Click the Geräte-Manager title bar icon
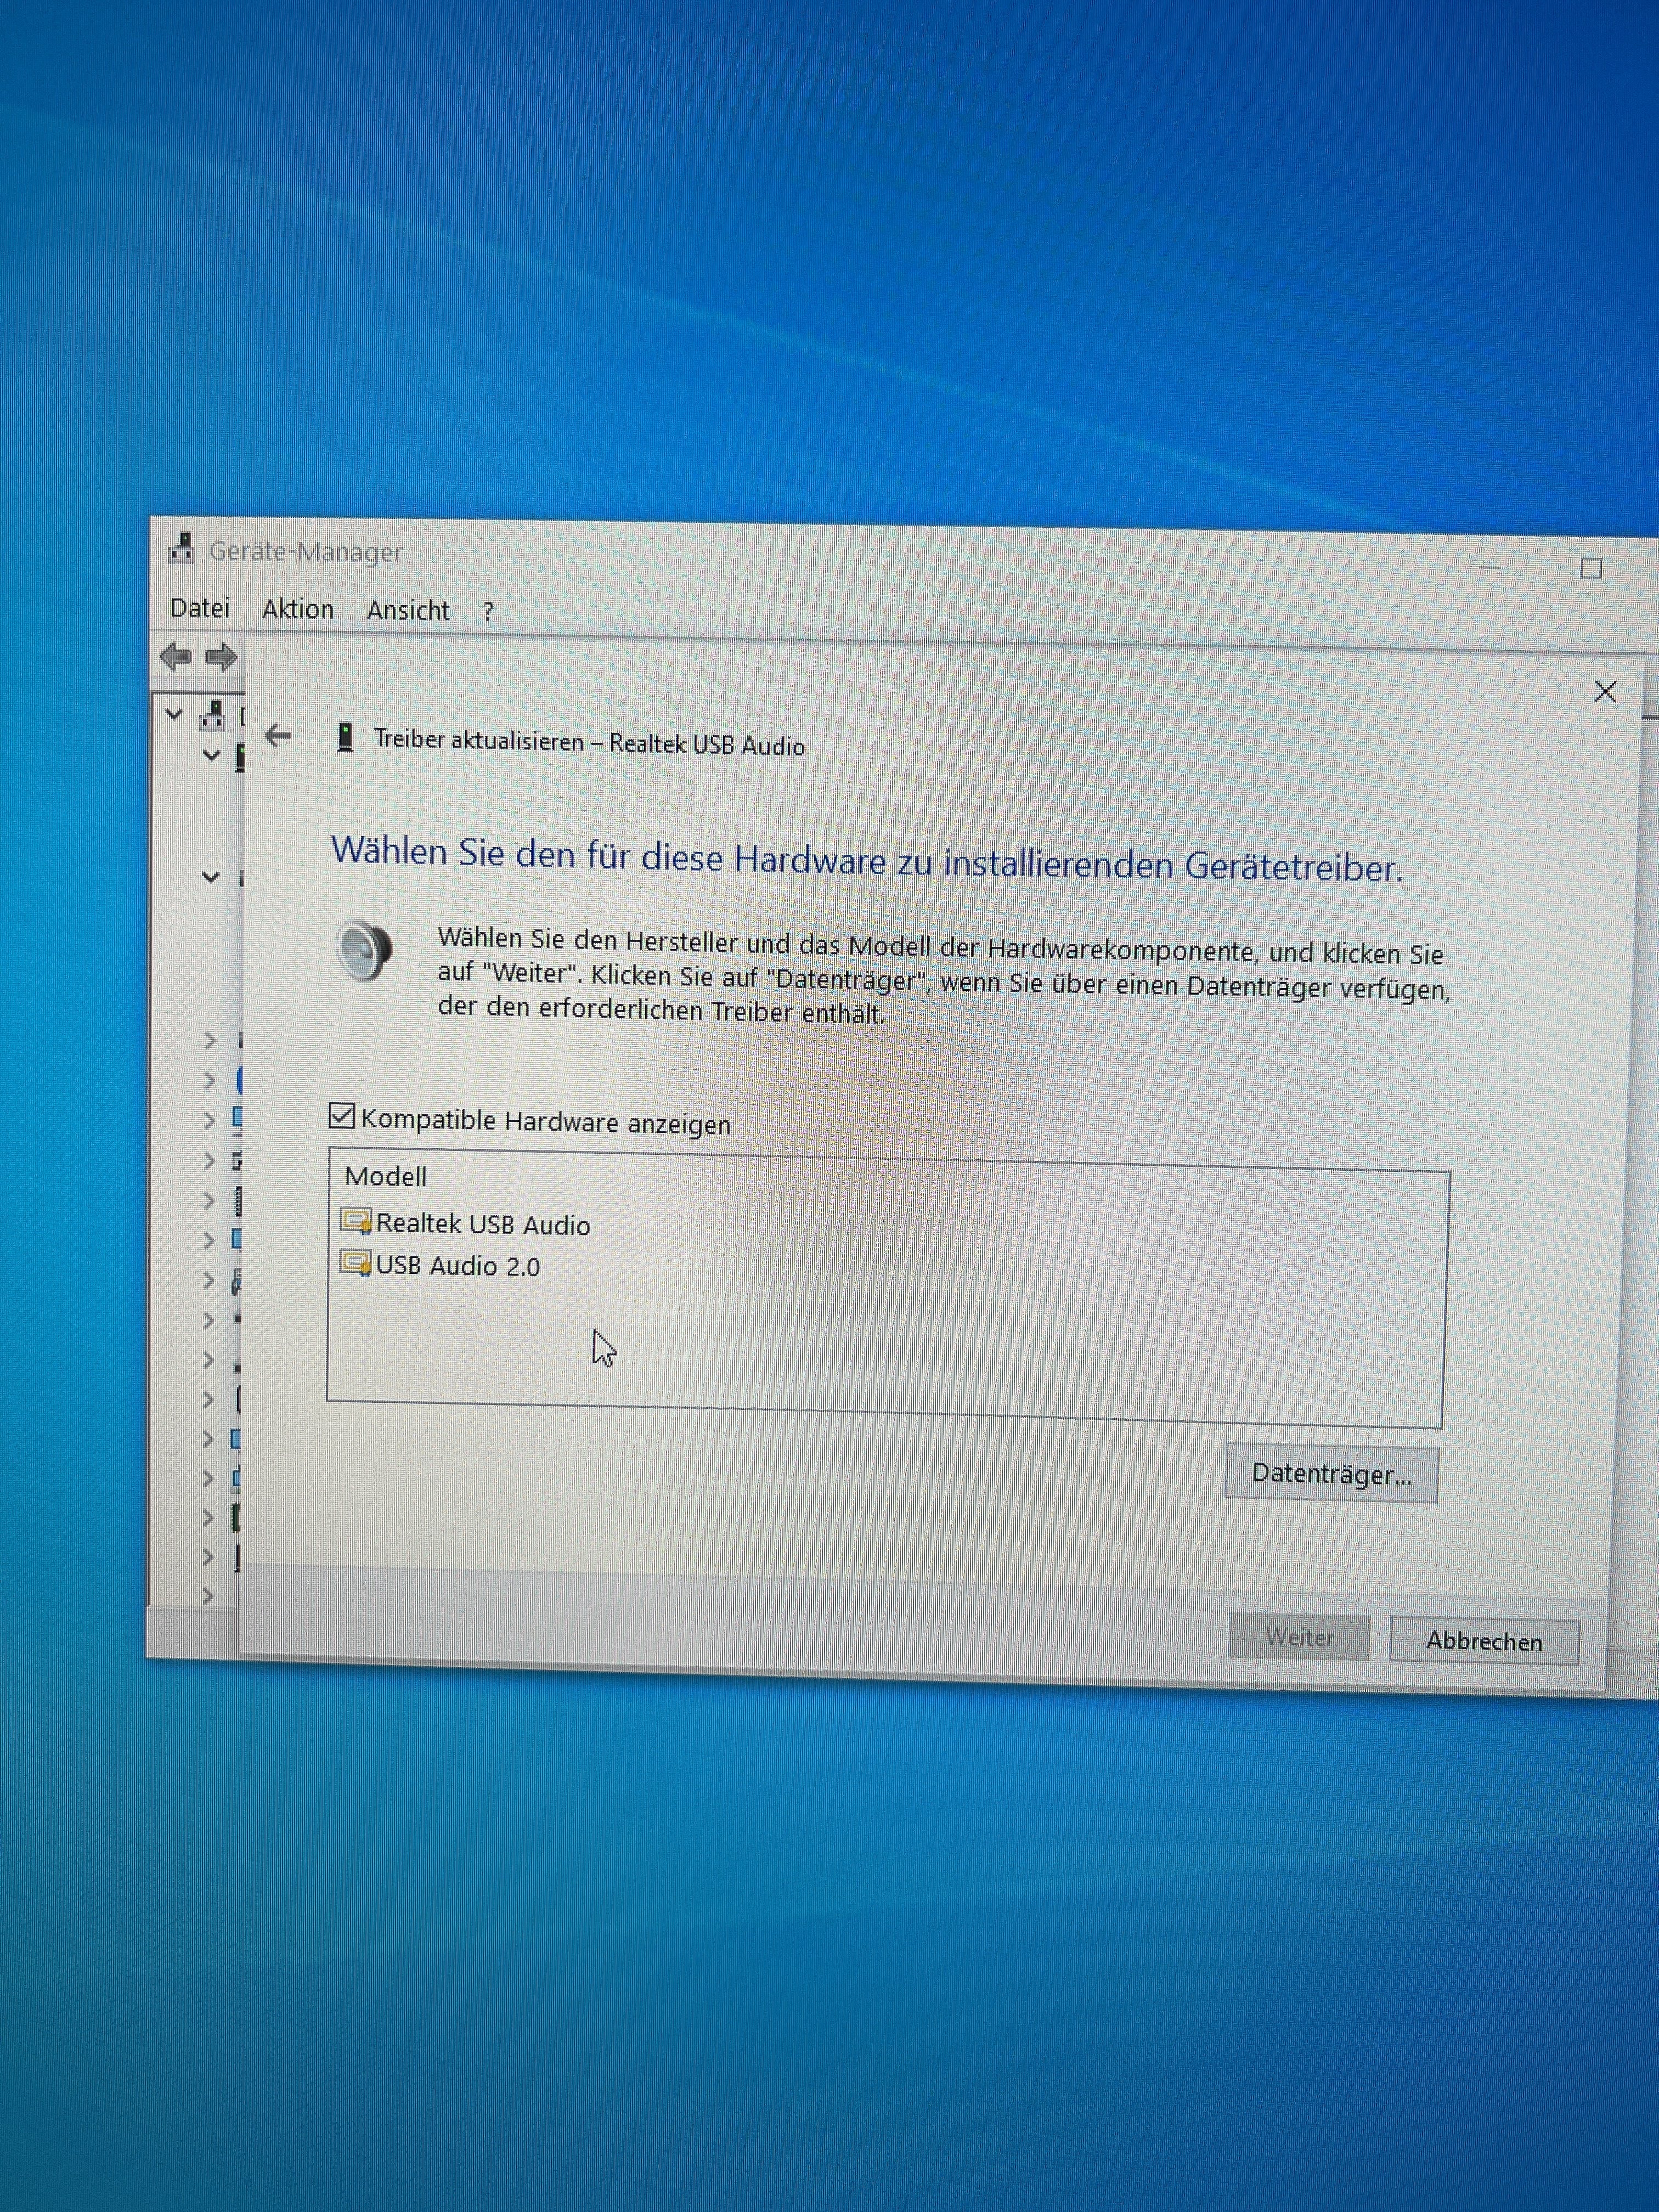The width and height of the screenshot is (1659, 2212). click(181, 548)
